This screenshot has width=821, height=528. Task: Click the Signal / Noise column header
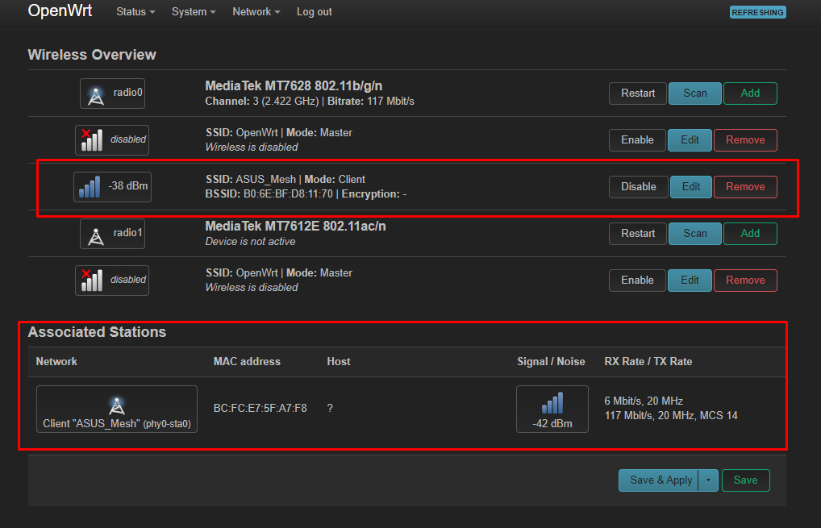pos(551,362)
